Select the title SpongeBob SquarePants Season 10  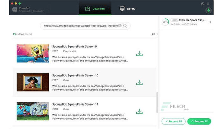pyautogui.click(x=75, y=75)
